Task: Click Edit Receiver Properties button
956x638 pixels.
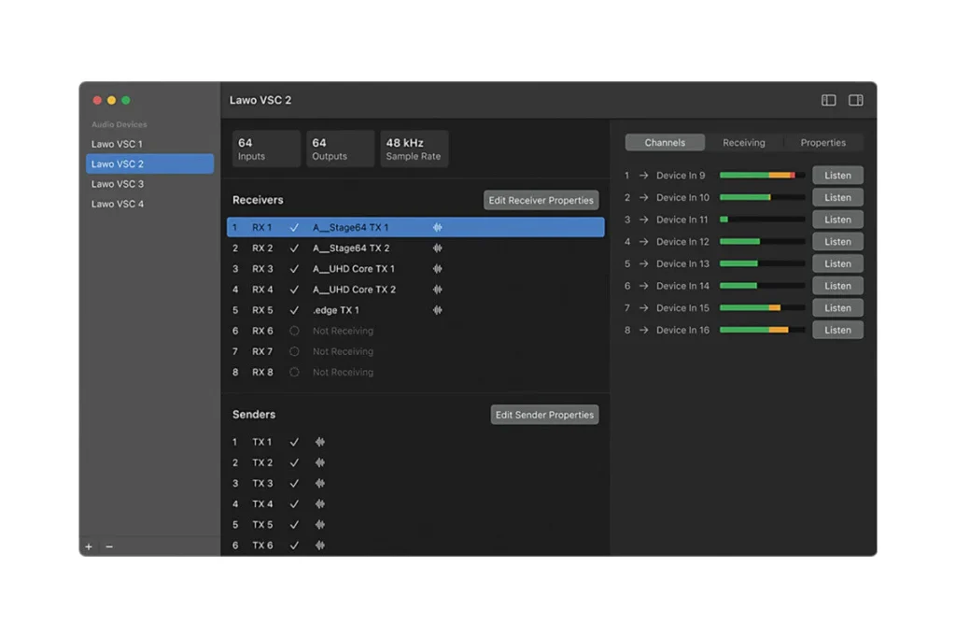Action: [541, 200]
